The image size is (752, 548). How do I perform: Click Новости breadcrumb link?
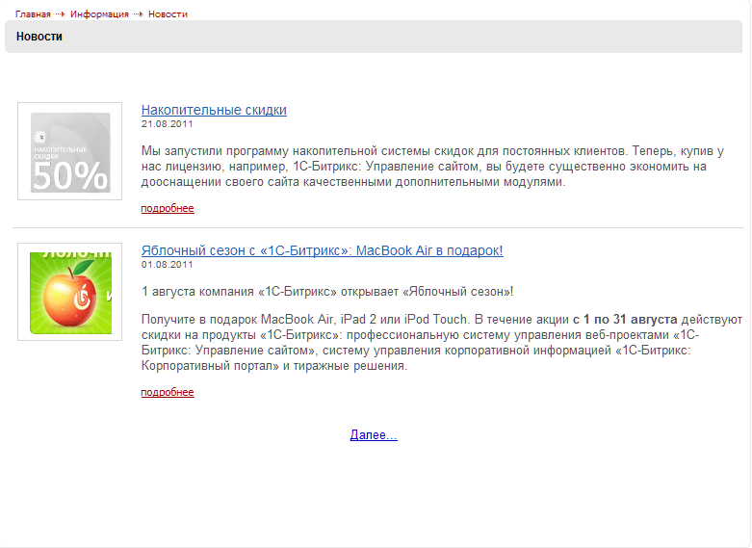click(x=168, y=14)
